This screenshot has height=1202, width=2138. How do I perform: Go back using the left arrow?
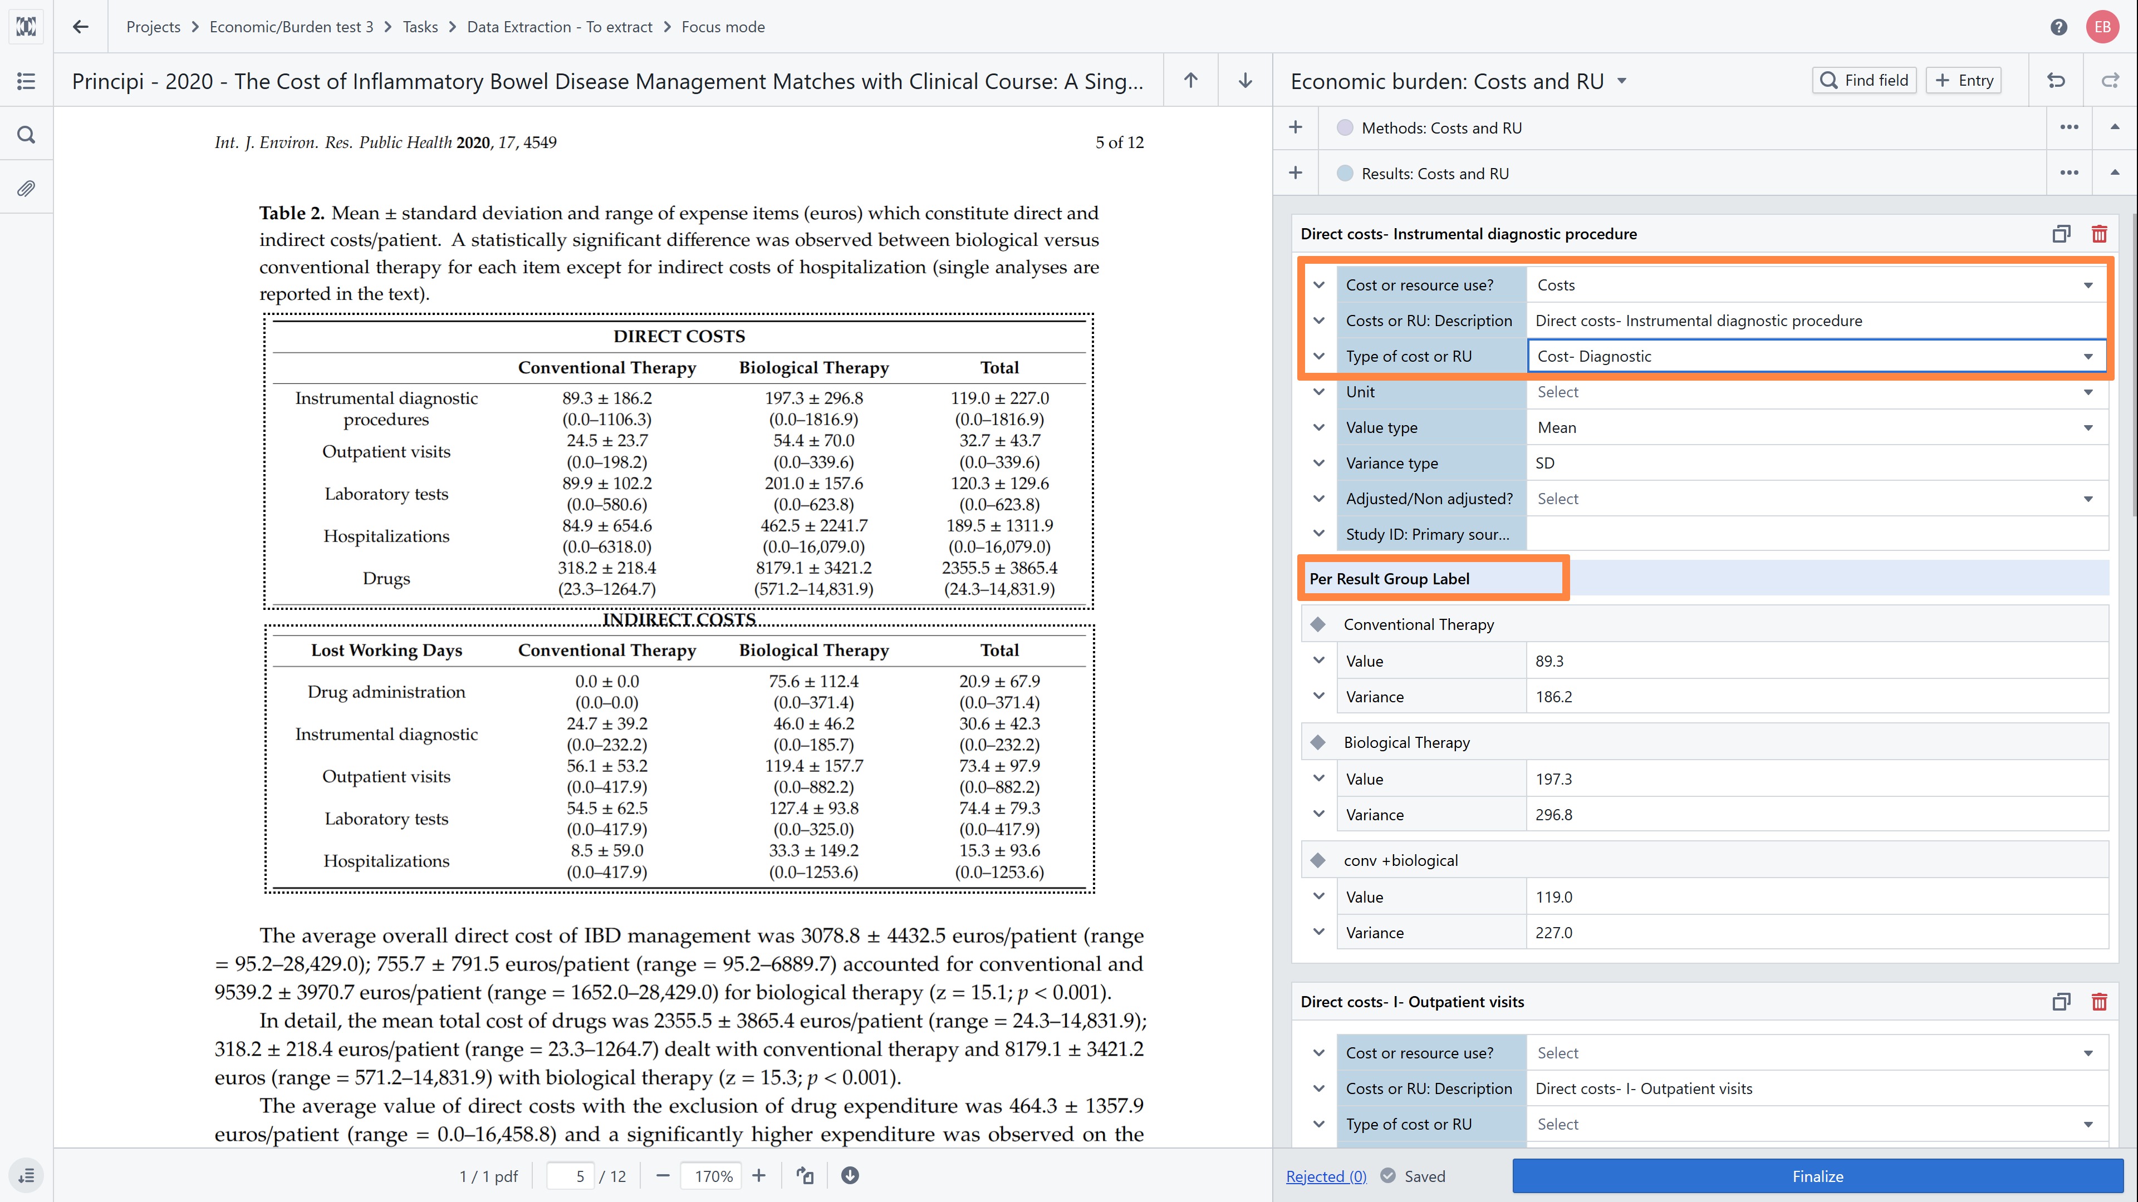pos(81,27)
